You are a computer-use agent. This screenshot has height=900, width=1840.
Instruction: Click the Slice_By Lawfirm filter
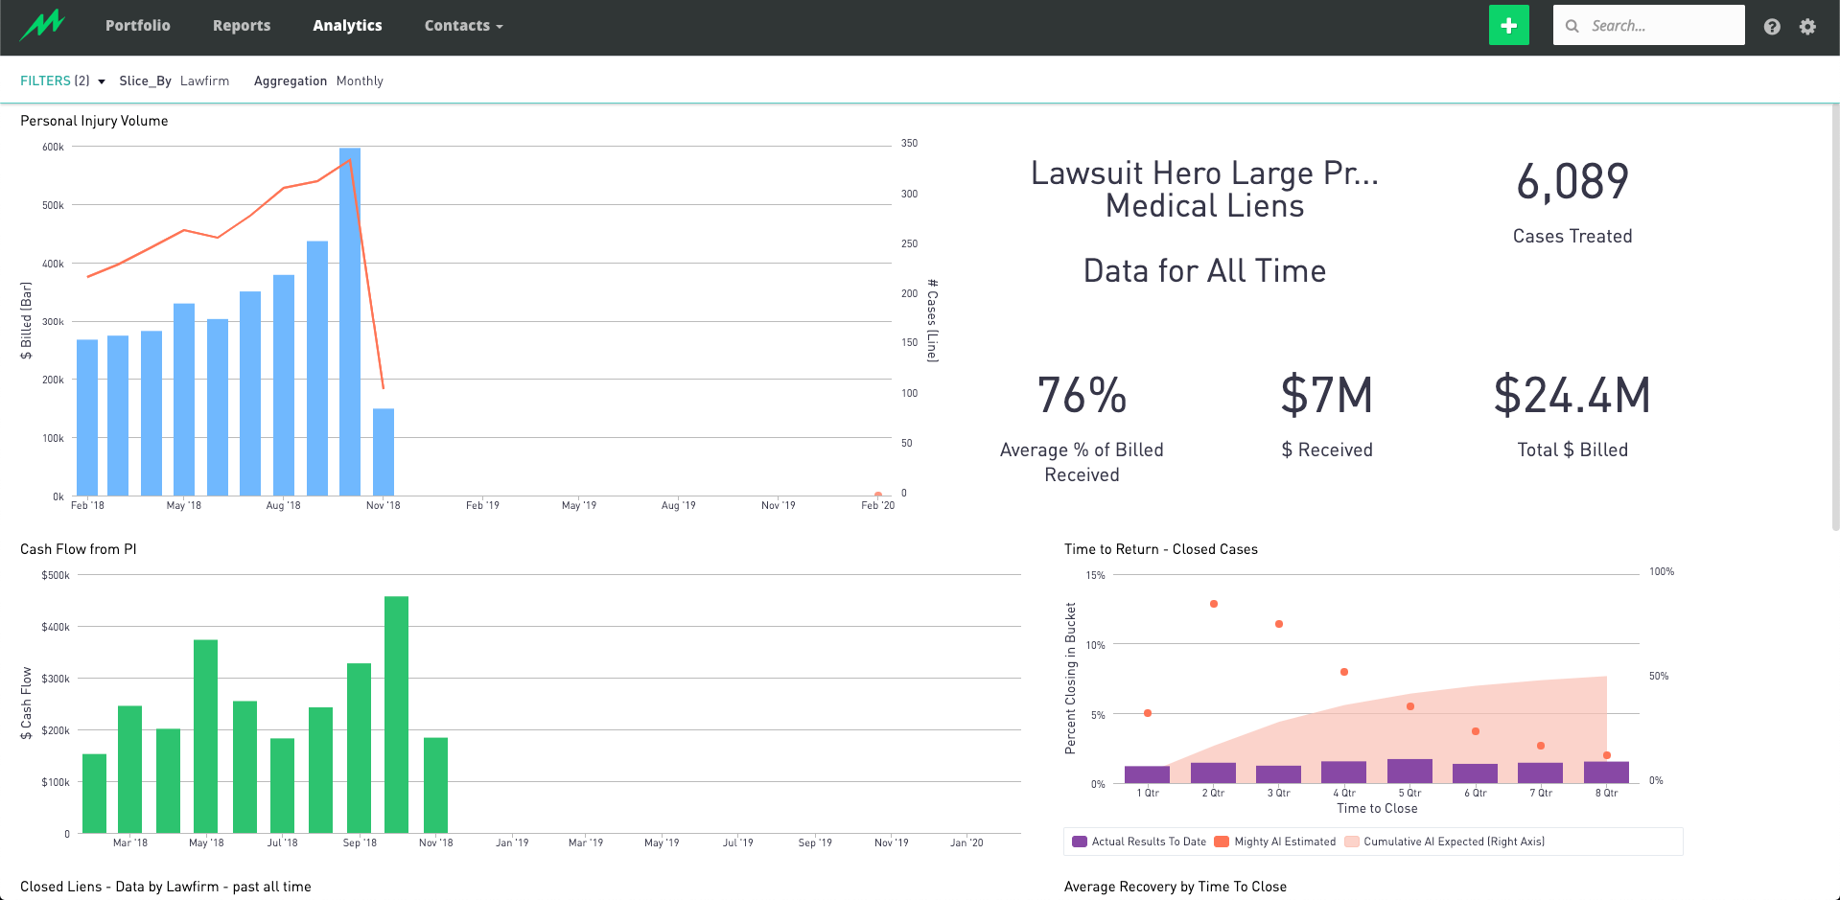pyautogui.click(x=175, y=81)
